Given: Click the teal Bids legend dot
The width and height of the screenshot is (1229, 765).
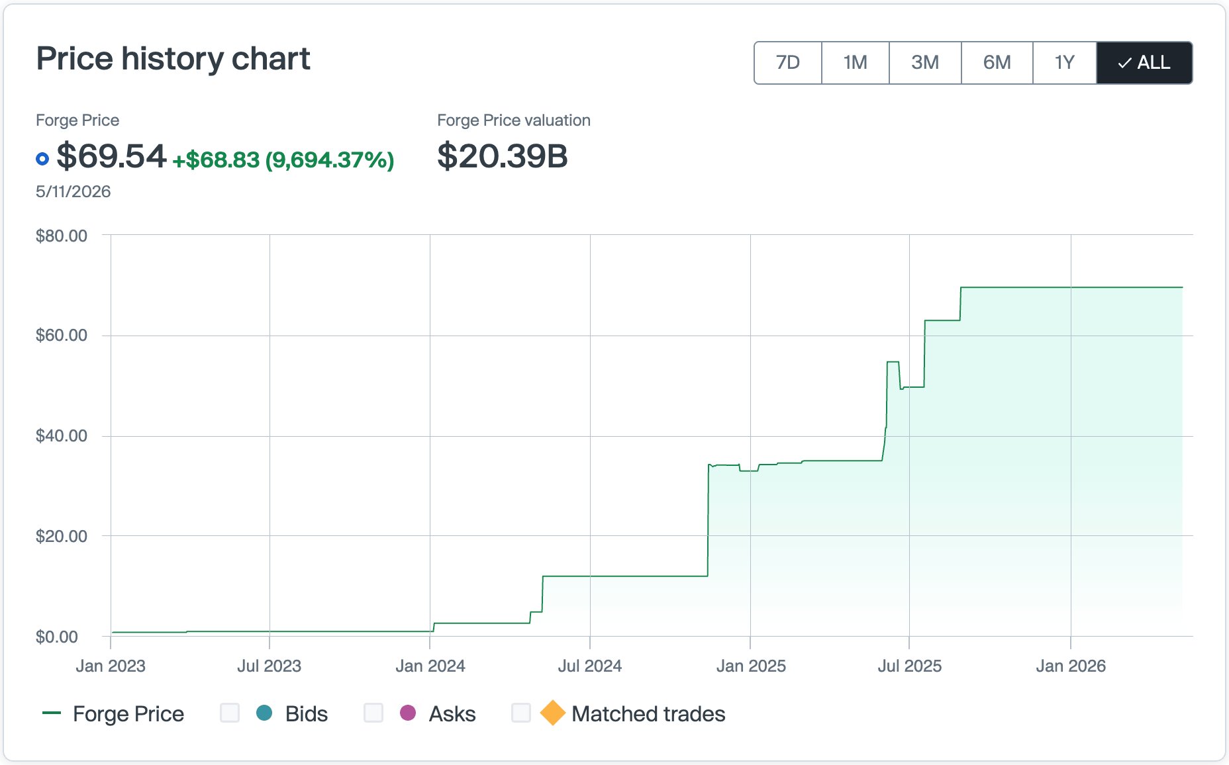Looking at the screenshot, I should (264, 713).
